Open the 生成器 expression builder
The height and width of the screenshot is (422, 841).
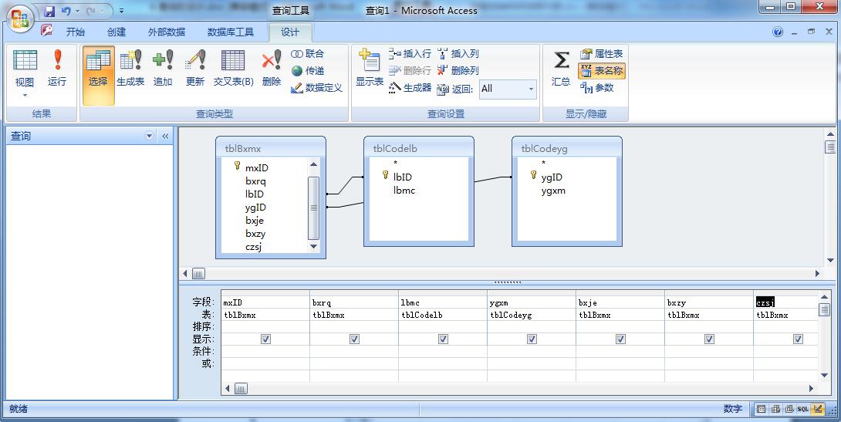point(410,88)
